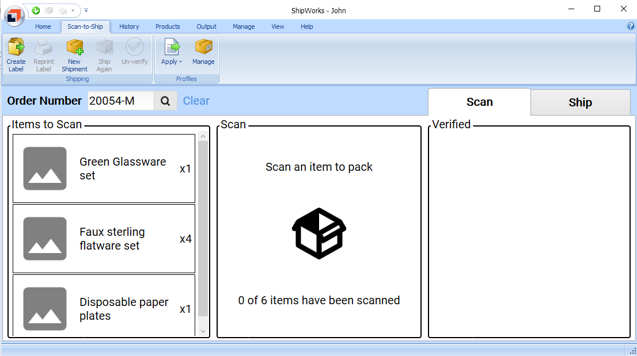The image size is (637, 356).
Task: Switch to the large Ship tab
Action: click(581, 102)
